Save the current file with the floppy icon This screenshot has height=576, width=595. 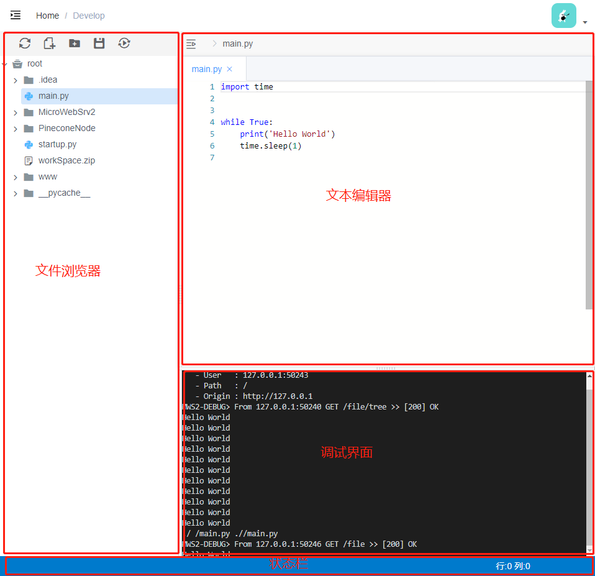click(x=99, y=43)
